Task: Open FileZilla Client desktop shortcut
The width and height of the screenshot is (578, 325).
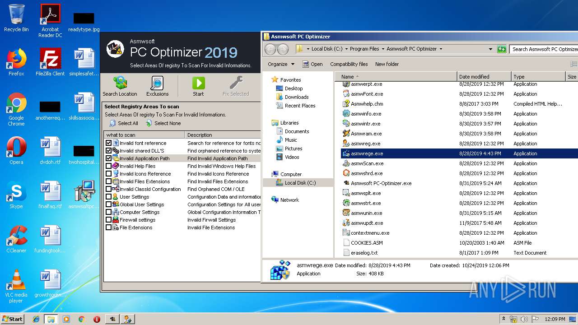Action: (50, 62)
